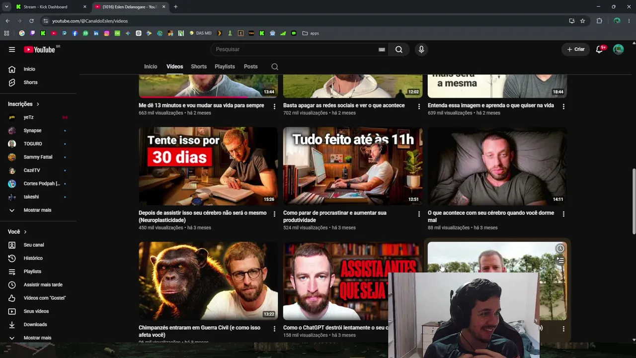Image resolution: width=636 pixels, height=358 pixels.
Task: Open the Posts channel tab
Action: [251, 67]
